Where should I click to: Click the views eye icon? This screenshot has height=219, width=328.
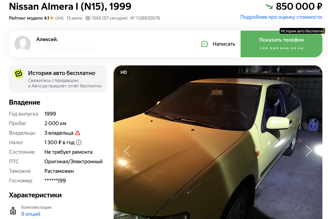point(88,18)
